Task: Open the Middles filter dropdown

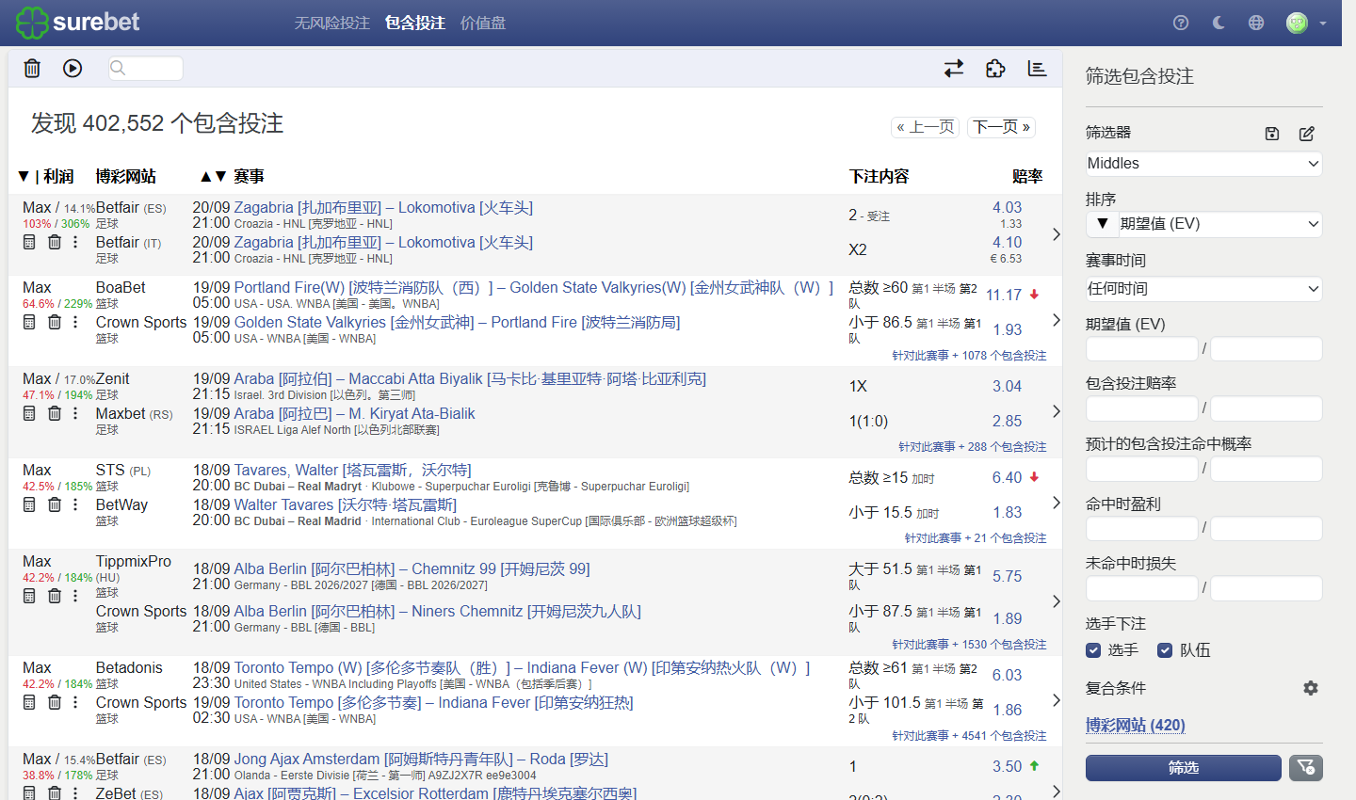Action: [1203, 164]
